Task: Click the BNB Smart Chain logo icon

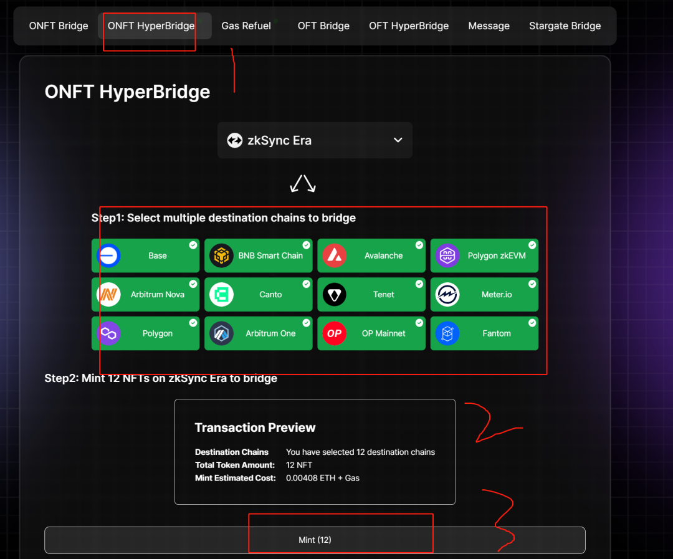Action: tap(221, 256)
